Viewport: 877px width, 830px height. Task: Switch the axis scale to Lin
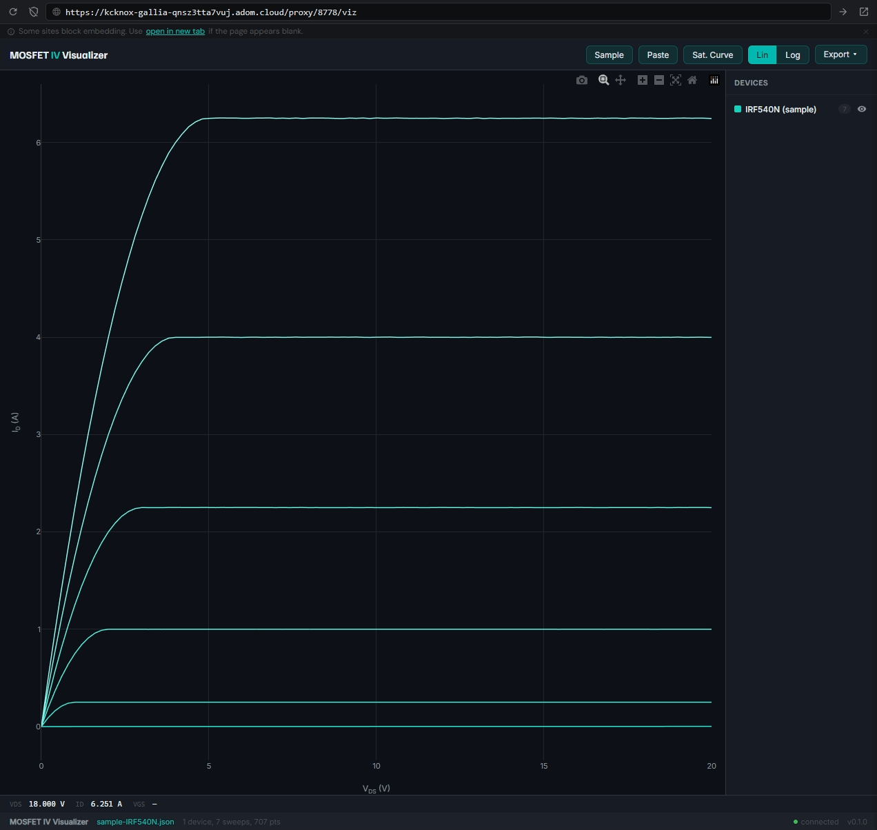[763, 55]
